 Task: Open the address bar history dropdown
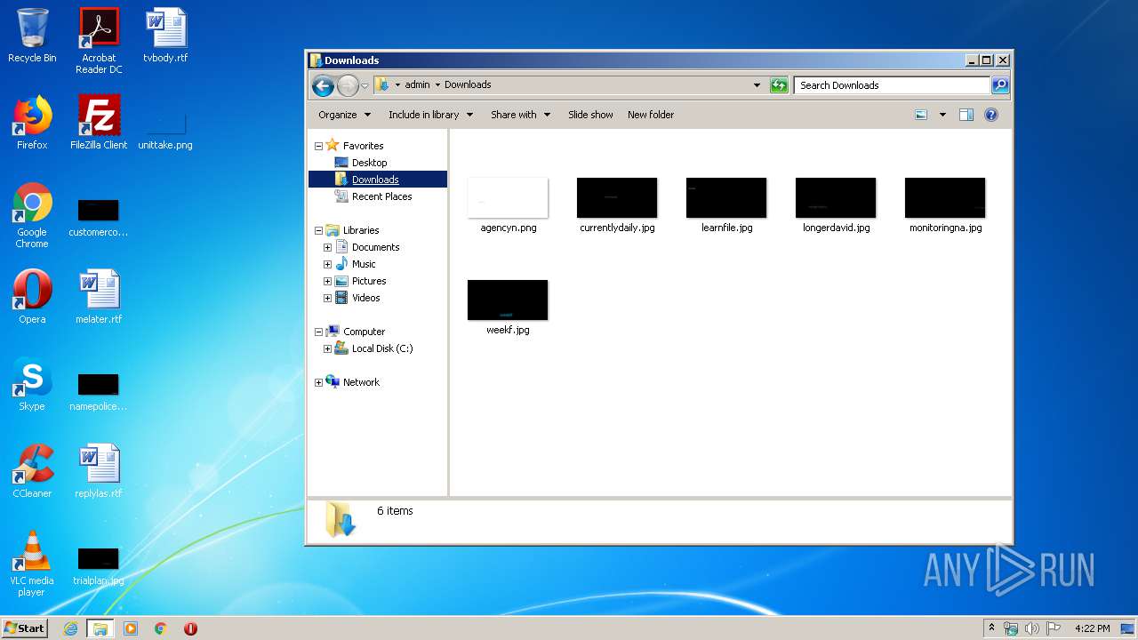point(757,85)
